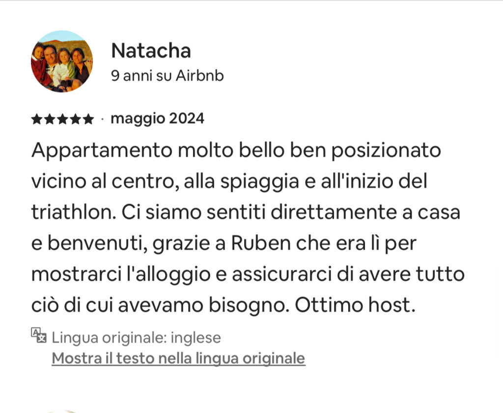Click the partially visible next reviewer avatar
This screenshot has width=503, height=413.
[61, 411]
